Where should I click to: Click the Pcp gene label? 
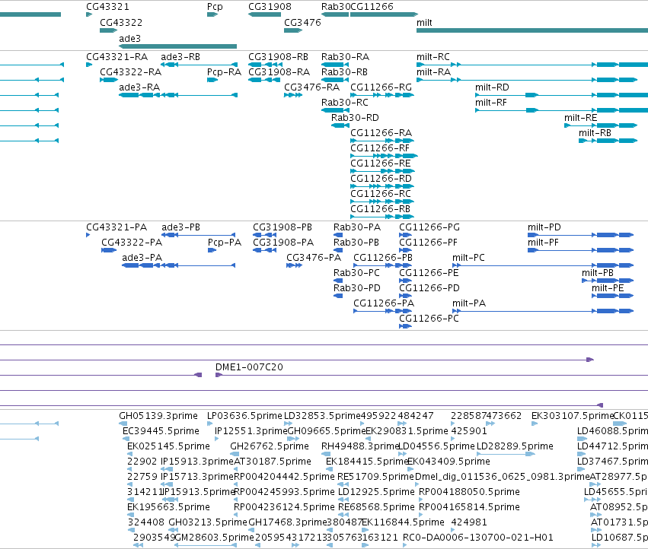click(215, 7)
